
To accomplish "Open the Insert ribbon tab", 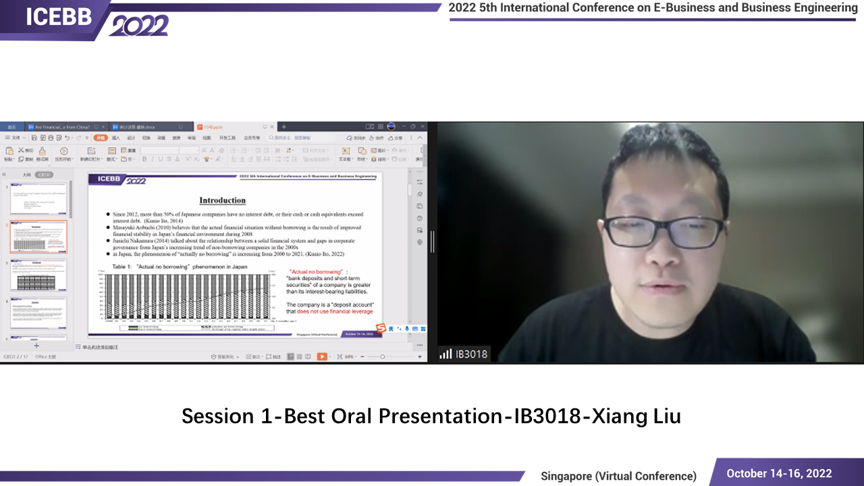I will (x=115, y=138).
